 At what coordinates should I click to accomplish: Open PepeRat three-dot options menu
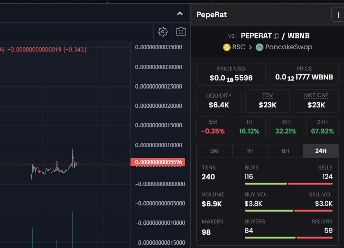[x=338, y=15]
